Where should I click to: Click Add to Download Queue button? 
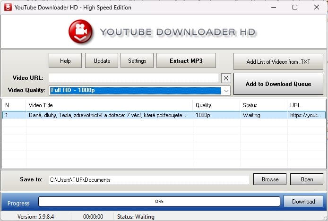pyautogui.click(x=278, y=84)
